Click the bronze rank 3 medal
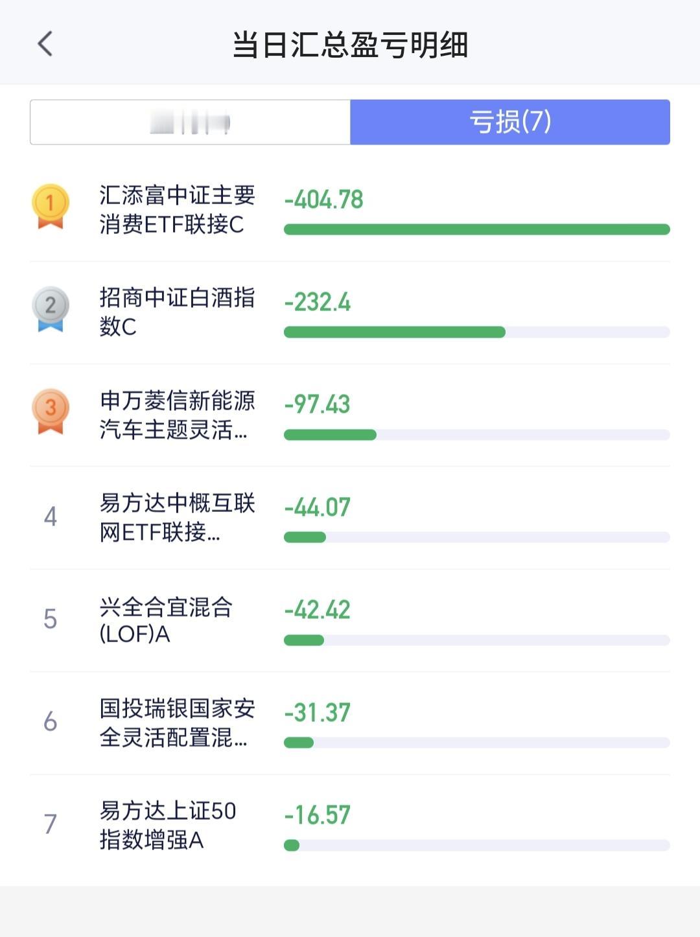This screenshot has width=700, height=937. (x=51, y=411)
